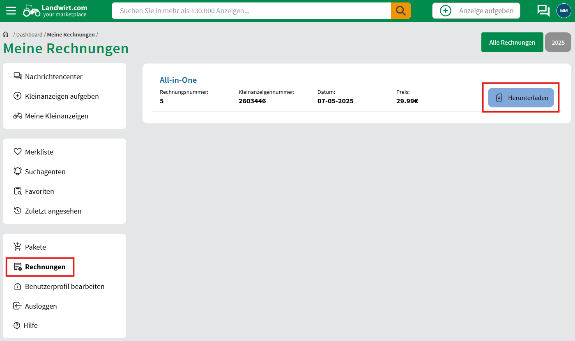Download the All-in-One invoice via Herunterladen
The height and width of the screenshot is (341, 575).
(x=521, y=98)
